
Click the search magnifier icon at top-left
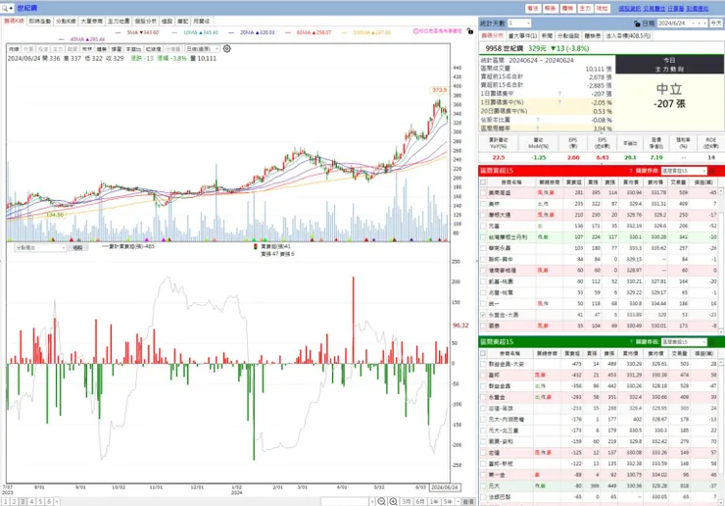click(x=5, y=8)
